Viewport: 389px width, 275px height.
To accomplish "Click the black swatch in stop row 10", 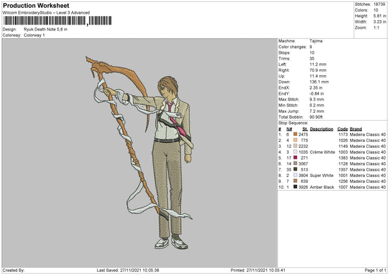I will pos(295,187).
